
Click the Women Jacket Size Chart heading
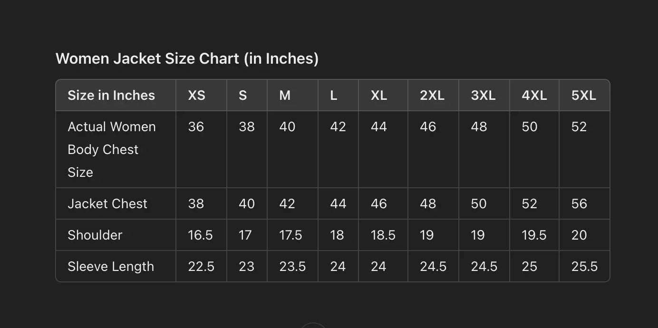pos(187,58)
